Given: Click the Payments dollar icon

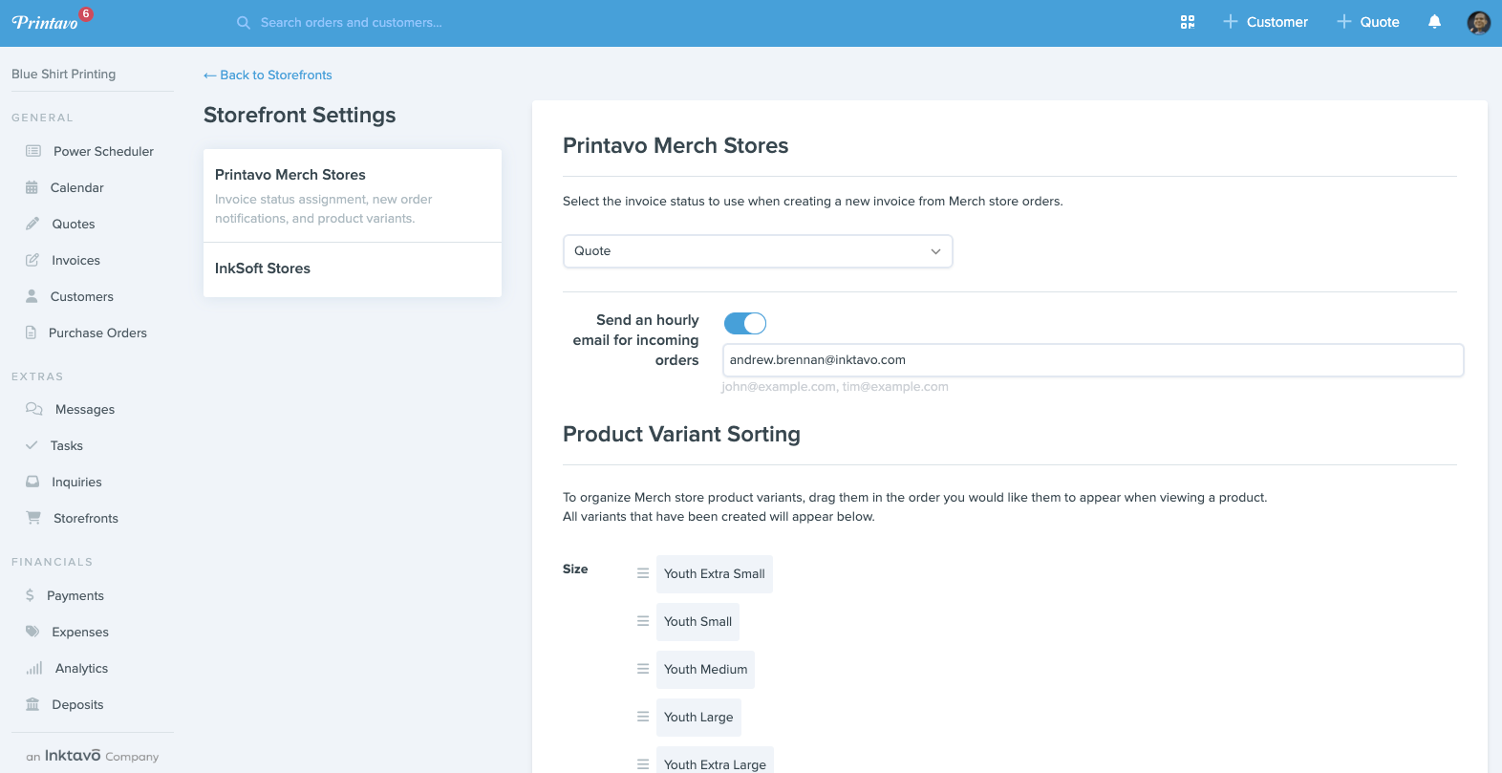Looking at the screenshot, I should pos(30,595).
